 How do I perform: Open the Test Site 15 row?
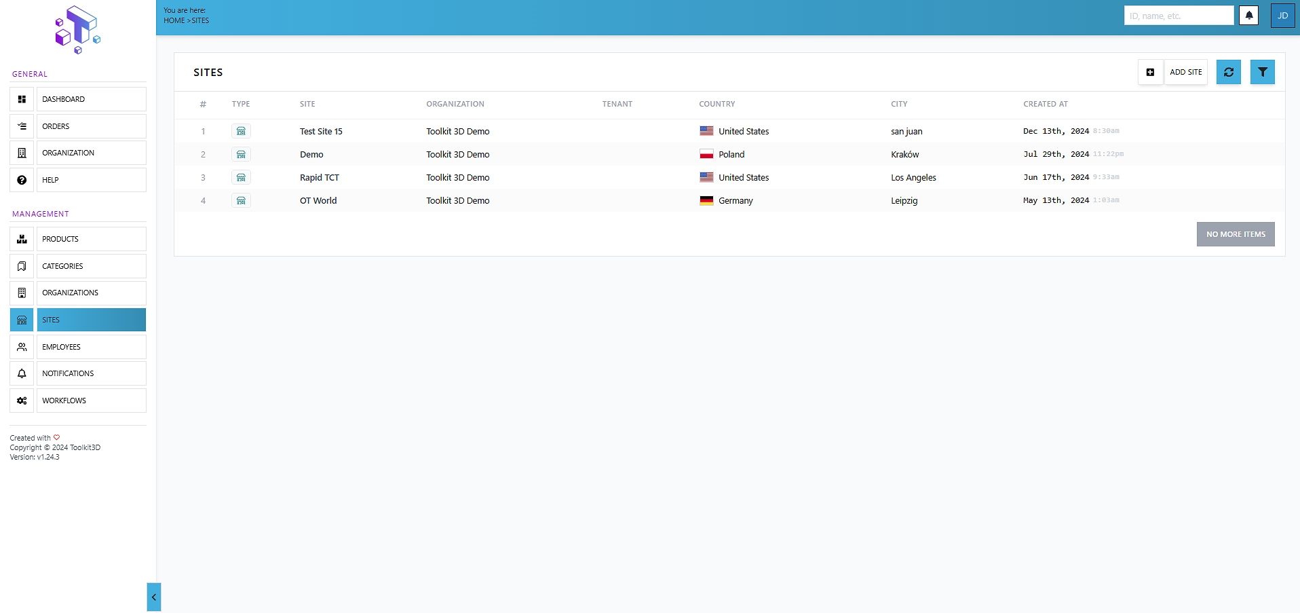(x=729, y=131)
